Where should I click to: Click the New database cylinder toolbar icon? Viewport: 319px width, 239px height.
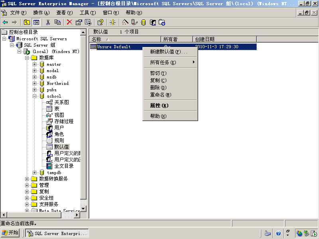144,22
